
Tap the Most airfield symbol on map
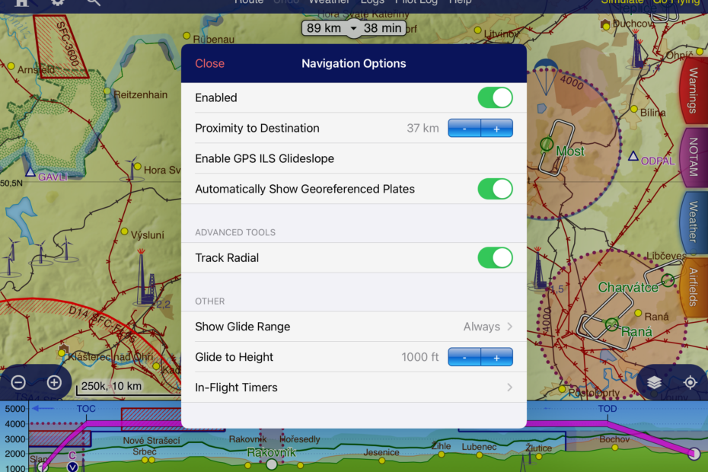(547, 144)
